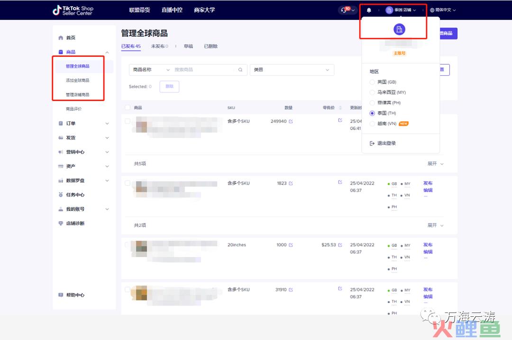The width and height of the screenshot is (512, 340).
Task: Click the 删除 button next to Selected
Action: [x=169, y=87]
